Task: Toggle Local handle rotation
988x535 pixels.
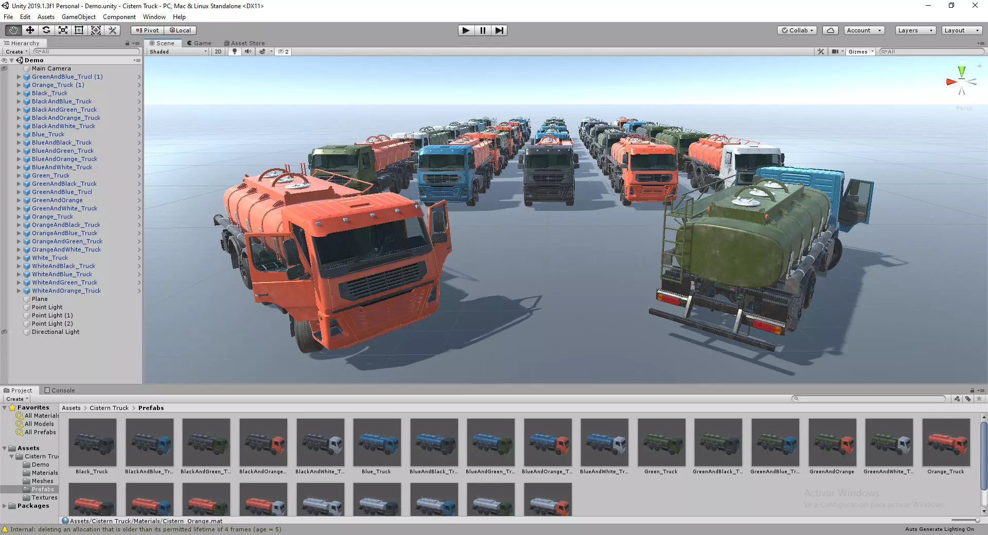Action: [x=180, y=30]
